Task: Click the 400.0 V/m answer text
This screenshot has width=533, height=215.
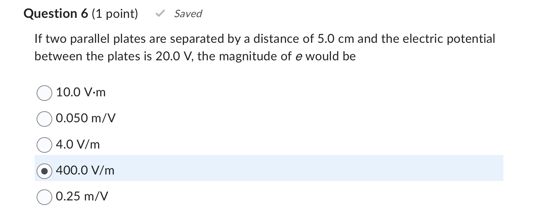Action: tap(85, 170)
